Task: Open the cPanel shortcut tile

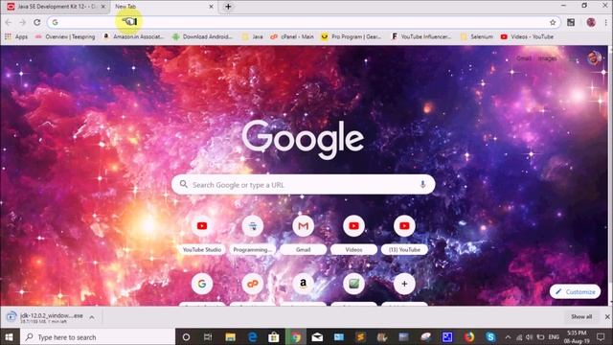Action: click(253, 284)
